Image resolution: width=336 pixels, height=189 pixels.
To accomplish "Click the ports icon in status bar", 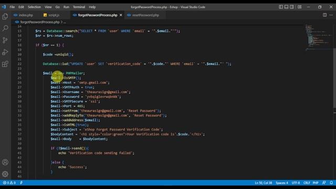I will point(21,183).
